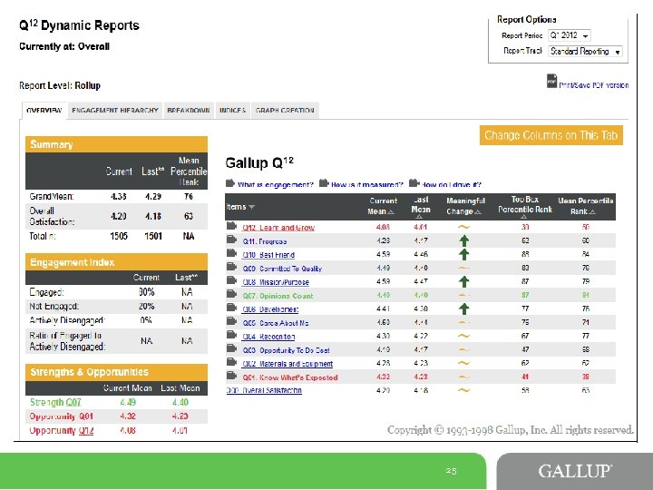Click the video icon beside Q05 Cares About Me
This screenshot has width=653, height=490.
[x=231, y=321]
